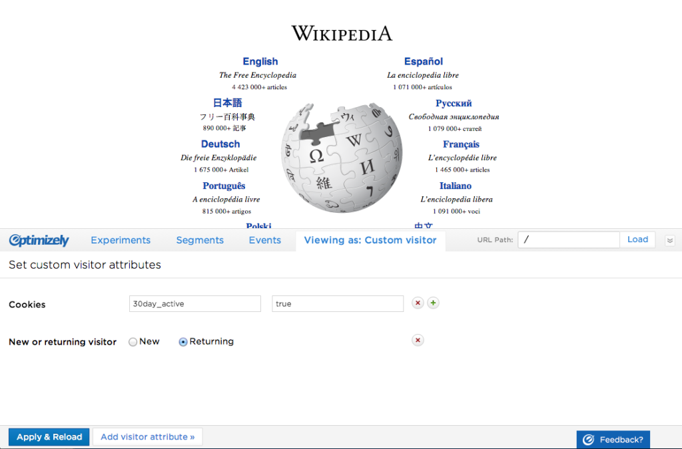The height and width of the screenshot is (449, 682).
Task: Open the Events tab
Action: 264,240
